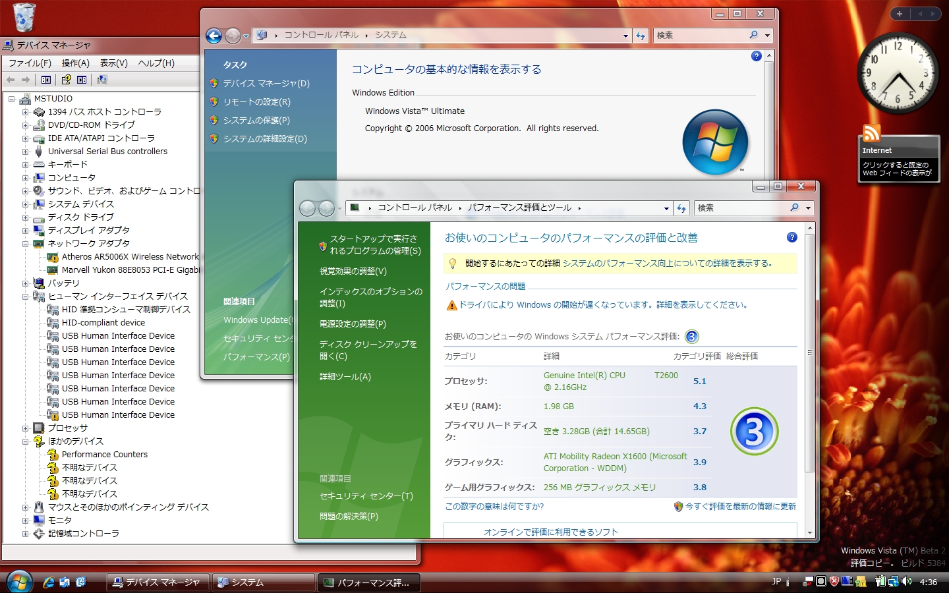Click System window help question icon
Image resolution: width=949 pixels, height=593 pixels.
point(757,56)
